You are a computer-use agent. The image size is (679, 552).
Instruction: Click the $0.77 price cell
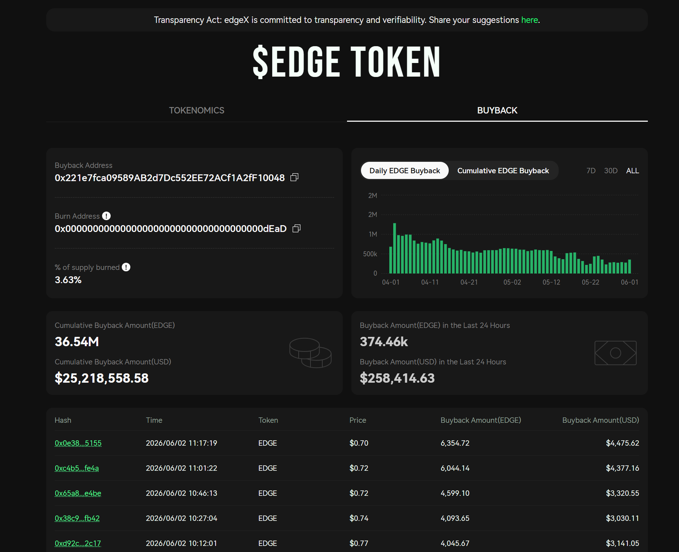click(x=359, y=543)
